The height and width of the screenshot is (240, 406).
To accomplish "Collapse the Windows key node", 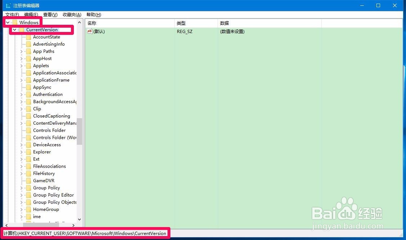I will point(8,22).
